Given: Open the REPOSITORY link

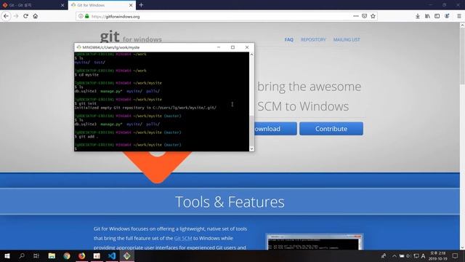Looking at the screenshot, I should tap(313, 39).
